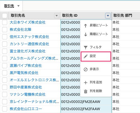Check the row for 野田中産業株式会社
The image size is (140, 113).
(5, 87)
